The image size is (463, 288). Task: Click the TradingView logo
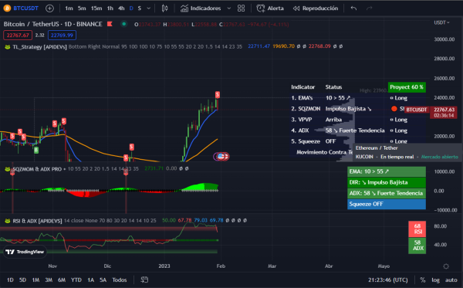tap(25, 252)
